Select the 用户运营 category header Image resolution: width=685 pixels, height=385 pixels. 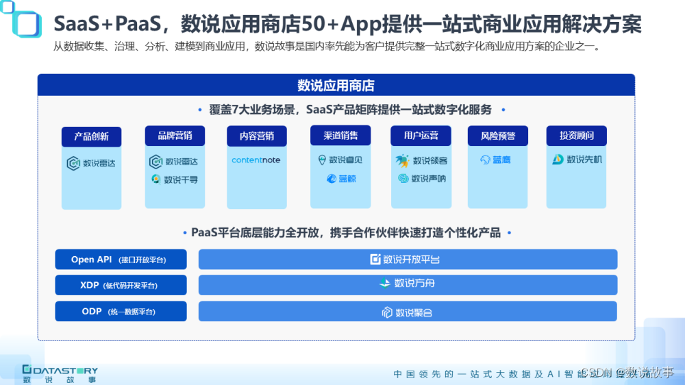[x=421, y=136]
